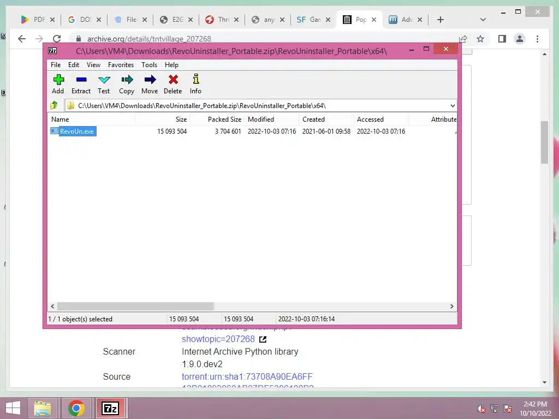Sort by Name column header
This screenshot has height=419, width=559.
(91, 119)
